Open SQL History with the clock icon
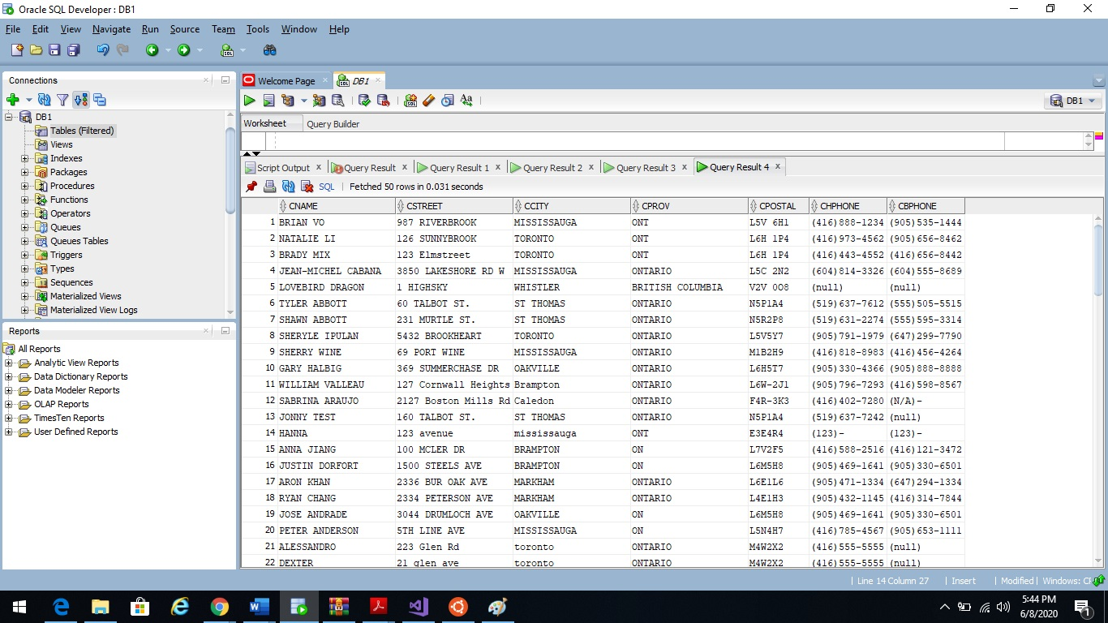Screen dimensions: 1108x623 pos(447,101)
